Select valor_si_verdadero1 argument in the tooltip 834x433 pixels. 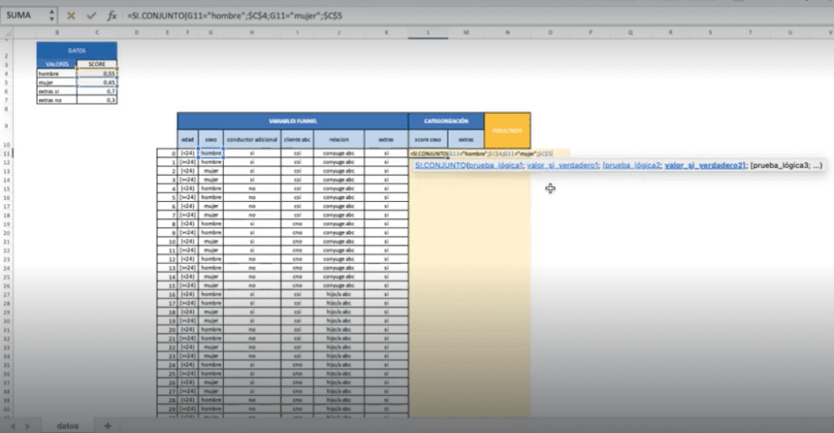point(563,165)
